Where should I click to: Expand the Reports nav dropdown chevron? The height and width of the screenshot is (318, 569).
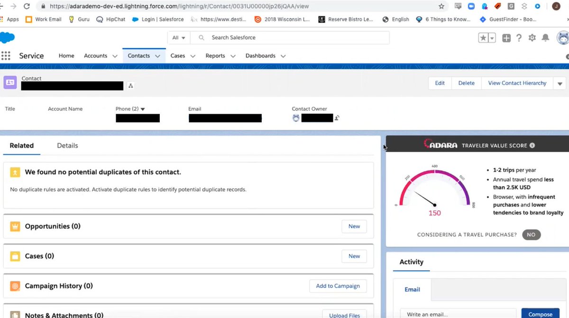click(x=233, y=56)
